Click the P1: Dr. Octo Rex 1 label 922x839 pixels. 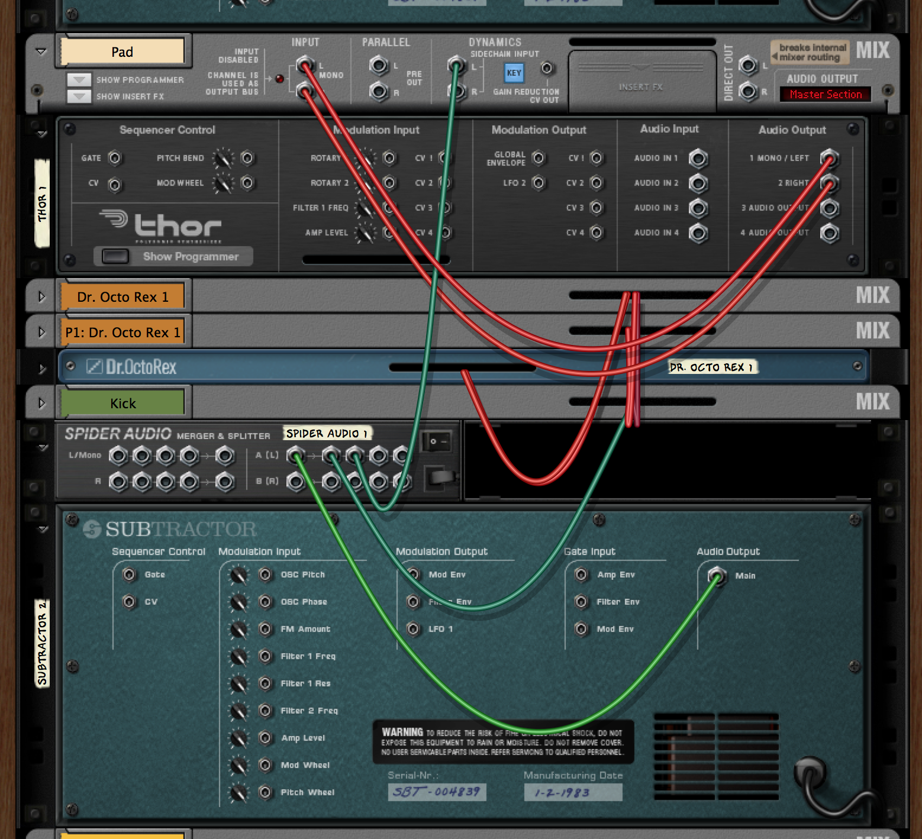(122, 332)
